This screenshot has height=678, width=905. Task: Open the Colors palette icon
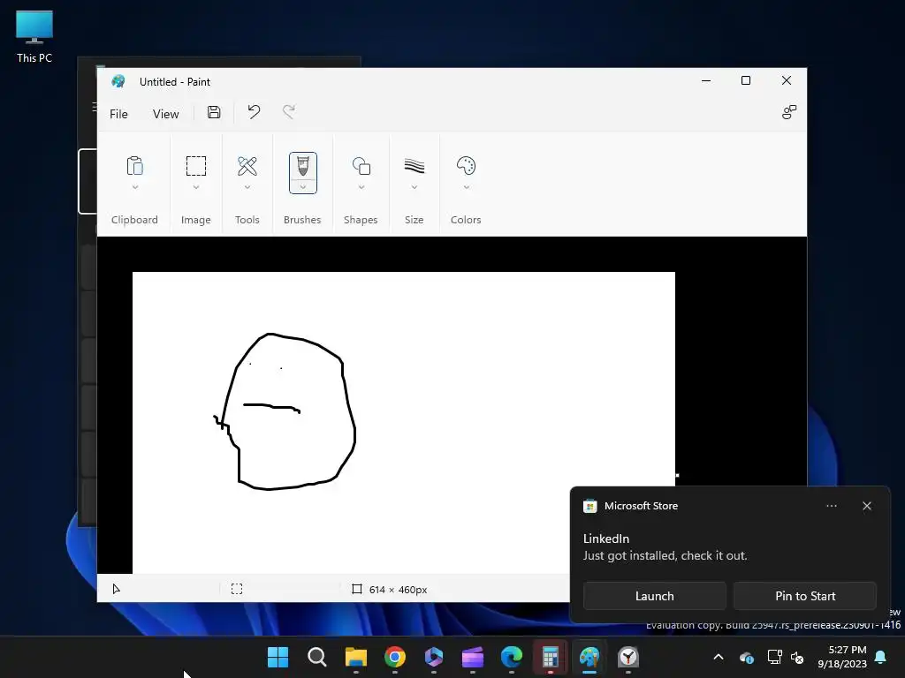click(x=466, y=166)
